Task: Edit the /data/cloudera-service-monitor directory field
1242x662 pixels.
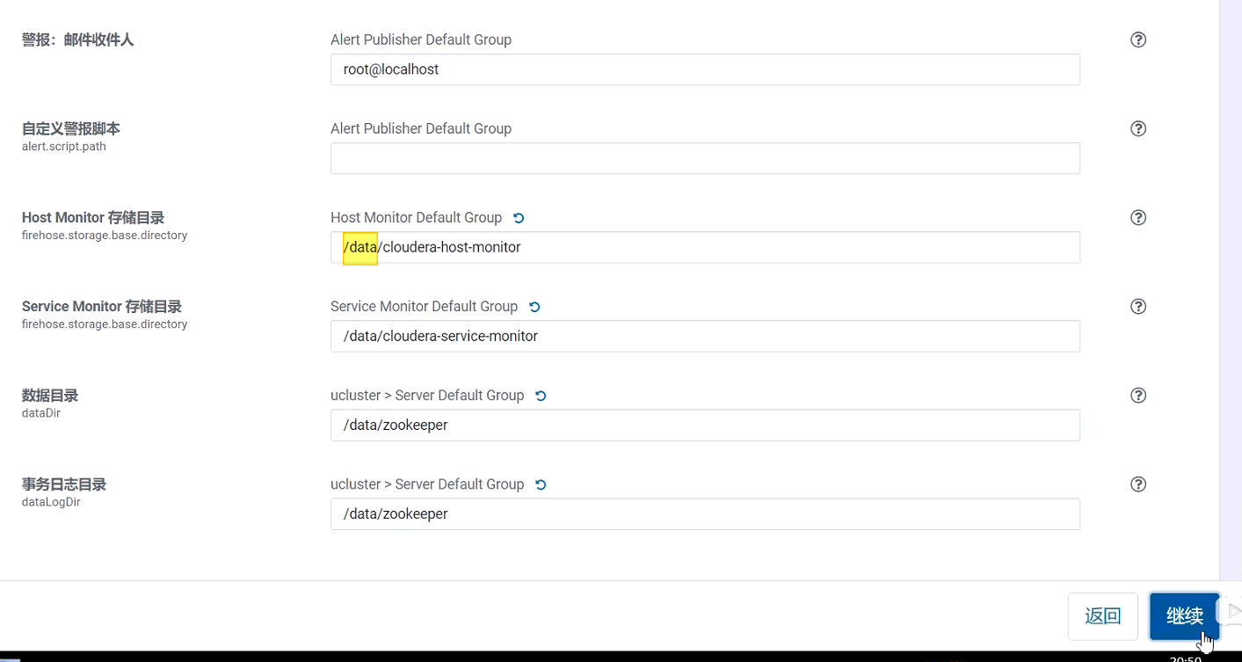Action: [x=705, y=336]
